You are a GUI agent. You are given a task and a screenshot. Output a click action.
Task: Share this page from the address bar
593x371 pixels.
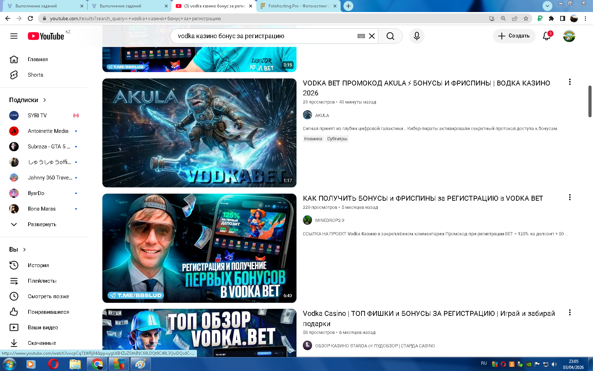tap(515, 18)
